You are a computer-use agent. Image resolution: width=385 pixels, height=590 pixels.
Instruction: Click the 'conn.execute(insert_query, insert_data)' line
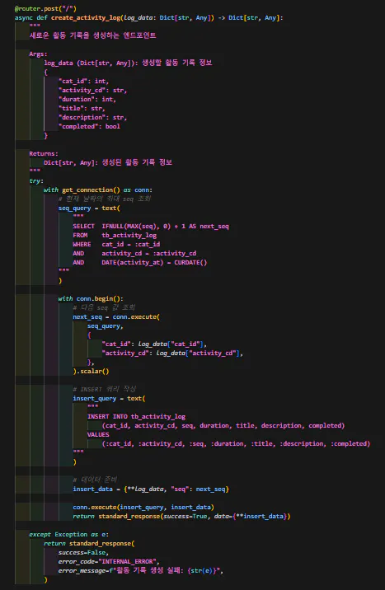click(x=143, y=508)
